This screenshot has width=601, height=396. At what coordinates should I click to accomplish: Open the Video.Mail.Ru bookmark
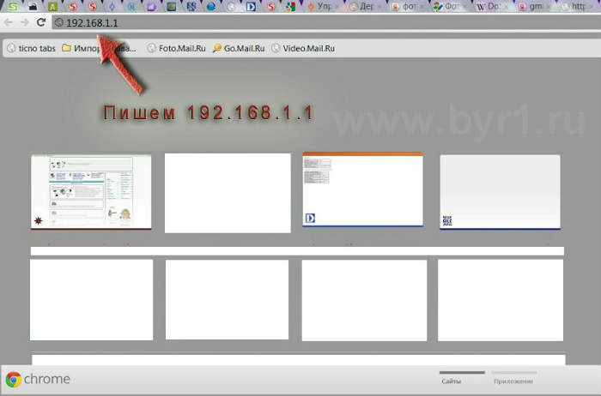pyautogui.click(x=303, y=48)
